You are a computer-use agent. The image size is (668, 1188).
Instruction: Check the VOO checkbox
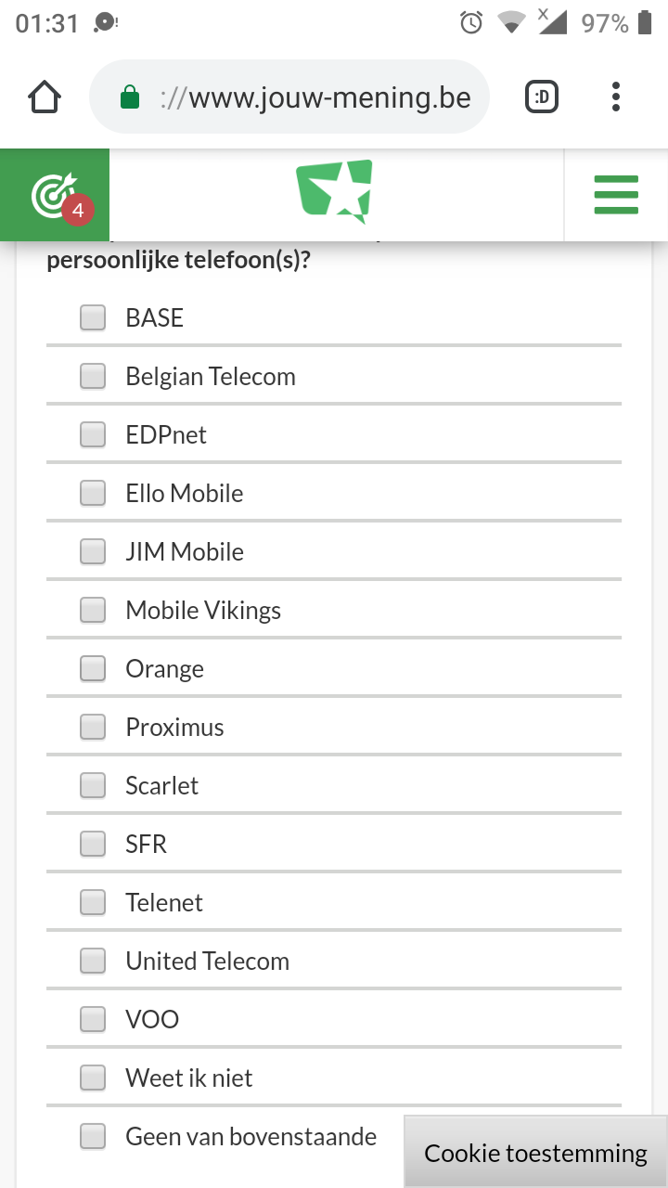(x=93, y=1020)
